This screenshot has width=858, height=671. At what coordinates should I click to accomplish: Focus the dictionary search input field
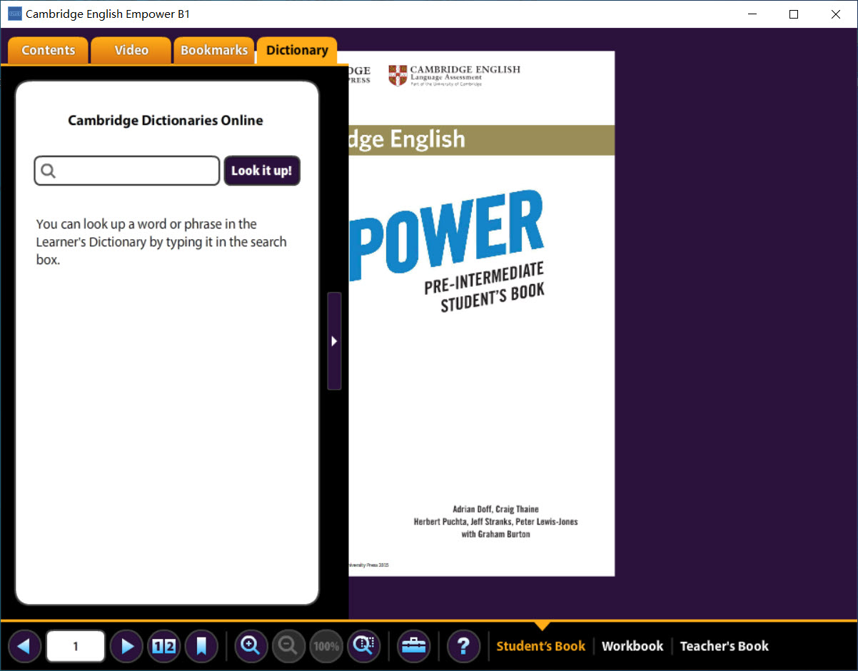click(x=127, y=171)
